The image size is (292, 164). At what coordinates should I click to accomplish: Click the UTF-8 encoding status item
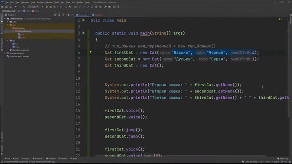click(x=268, y=162)
